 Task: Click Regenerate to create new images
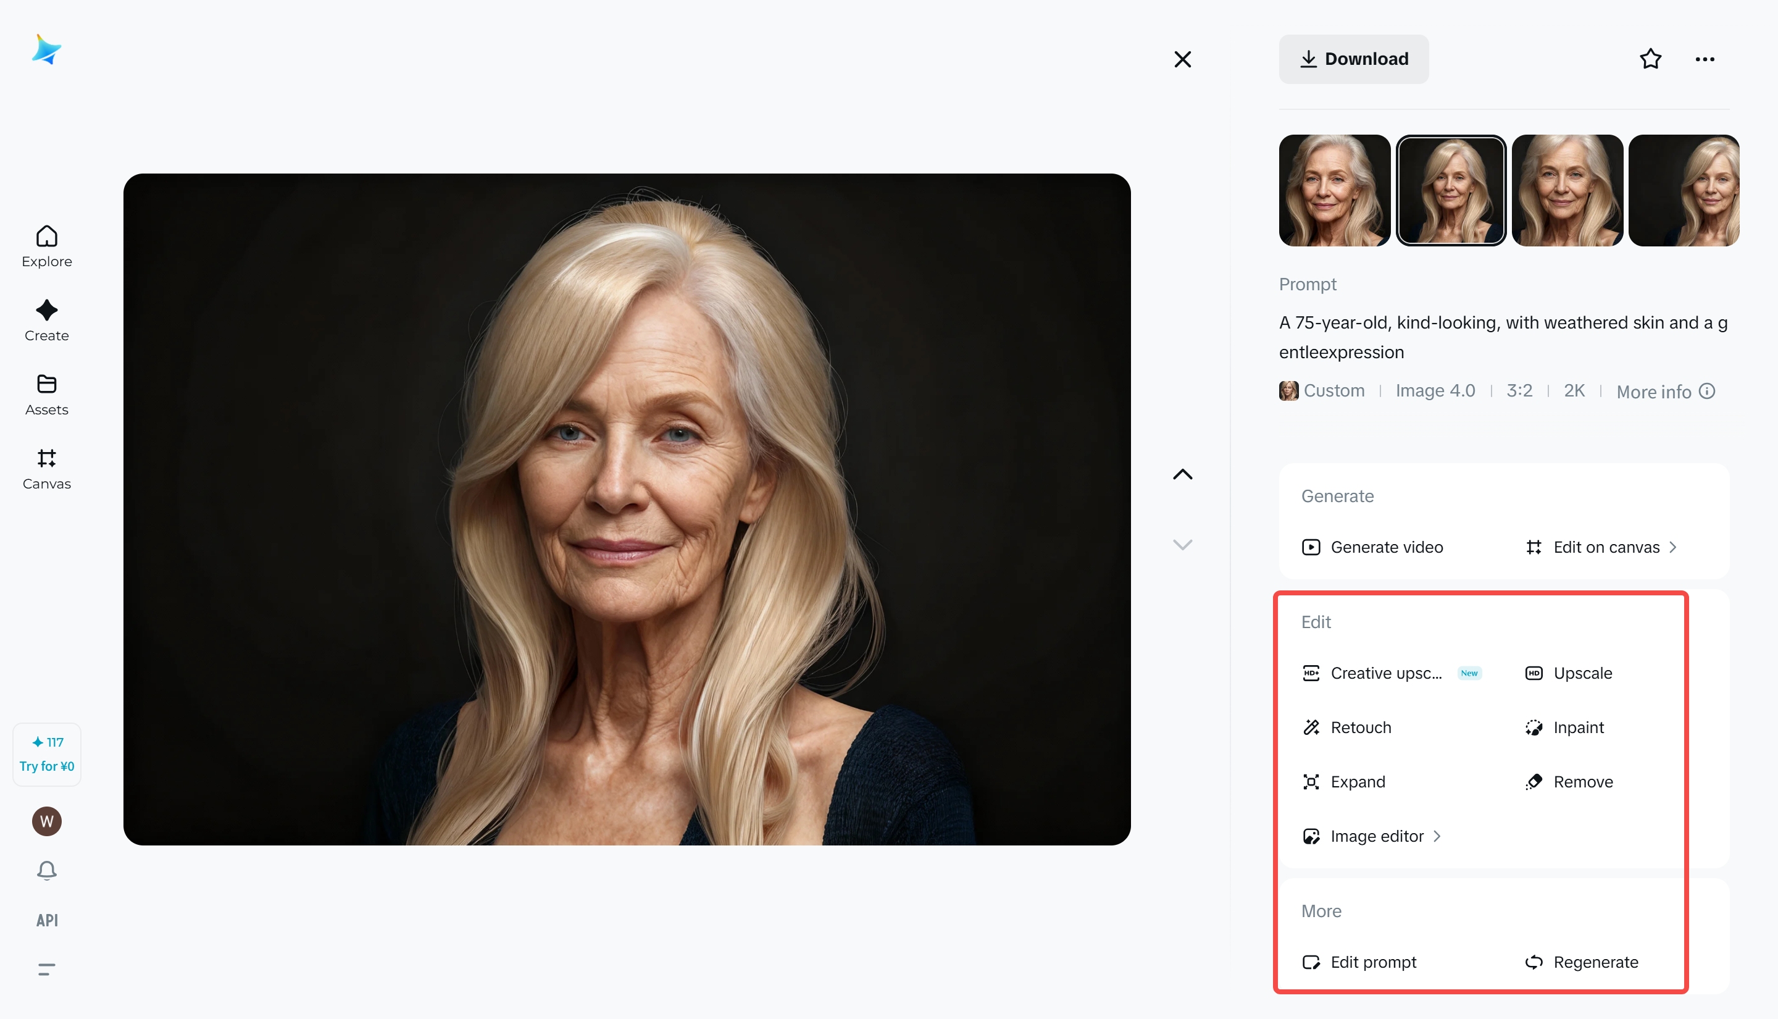pyautogui.click(x=1595, y=962)
